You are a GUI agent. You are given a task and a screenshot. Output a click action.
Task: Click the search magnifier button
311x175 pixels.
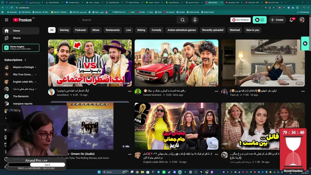click(x=182, y=20)
